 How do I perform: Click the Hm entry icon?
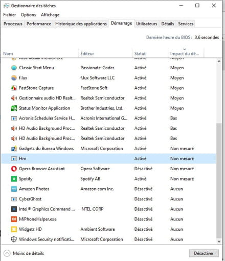pyautogui.click(x=14, y=158)
